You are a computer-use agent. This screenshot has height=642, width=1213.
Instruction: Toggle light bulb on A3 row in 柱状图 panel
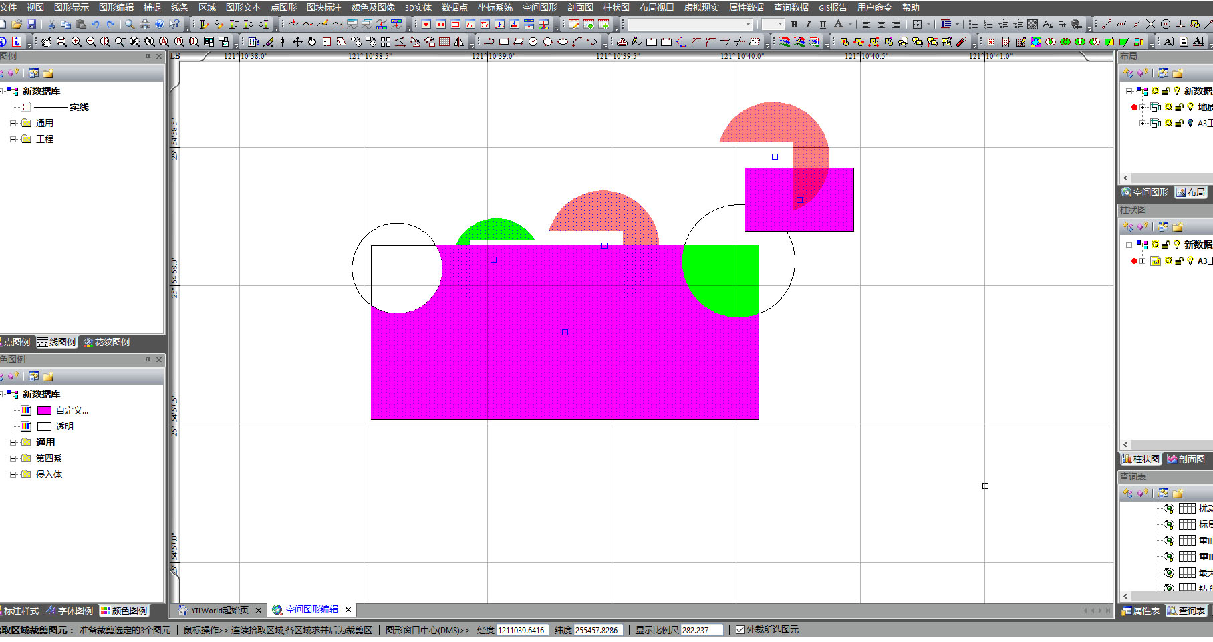tap(1190, 261)
